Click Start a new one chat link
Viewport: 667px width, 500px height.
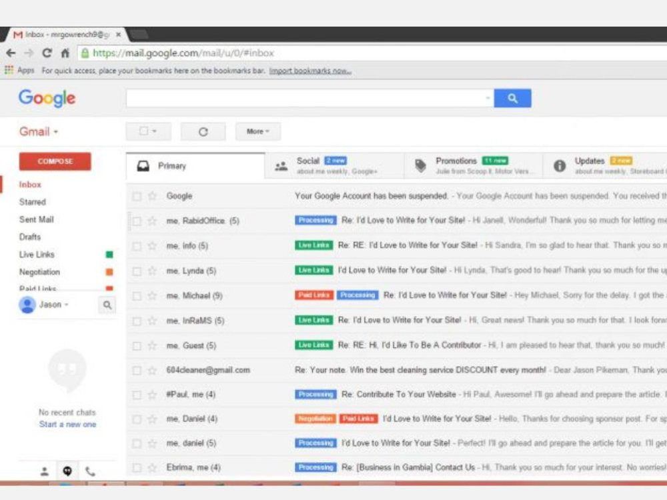click(x=67, y=424)
